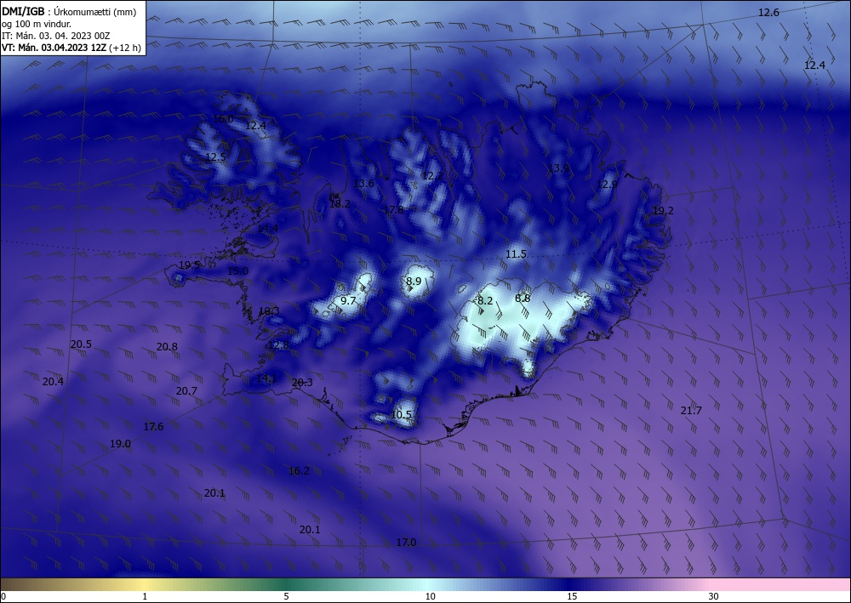851x603 pixels.
Task: Click the title line 'DMI/IGB : Úrkomumætti (mm)'
Action: (69, 12)
